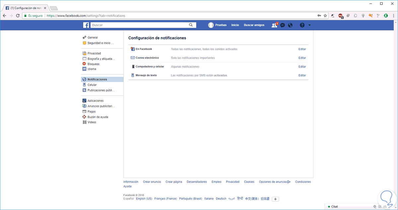Expand the account dropdown arrow in header
This screenshot has width=398, height=210.
tap(309, 25)
